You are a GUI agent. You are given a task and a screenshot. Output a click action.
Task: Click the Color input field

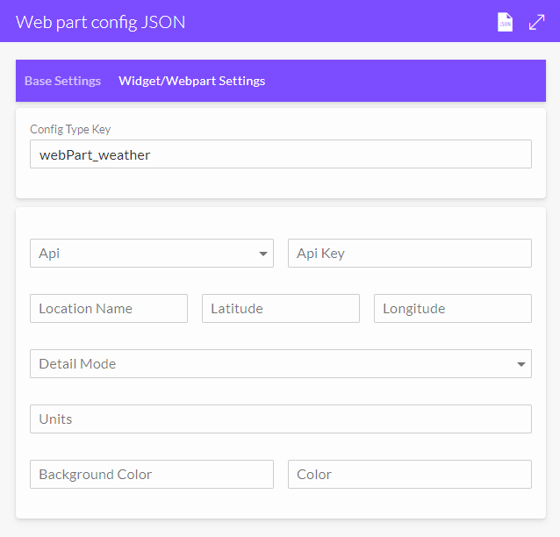[410, 474]
